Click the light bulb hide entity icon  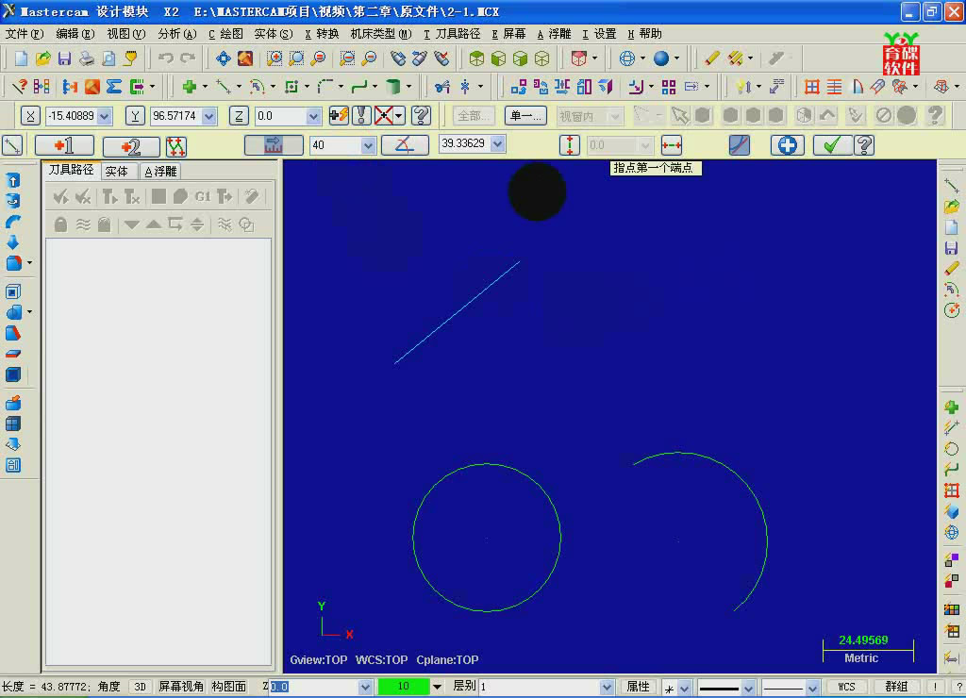pos(741,87)
